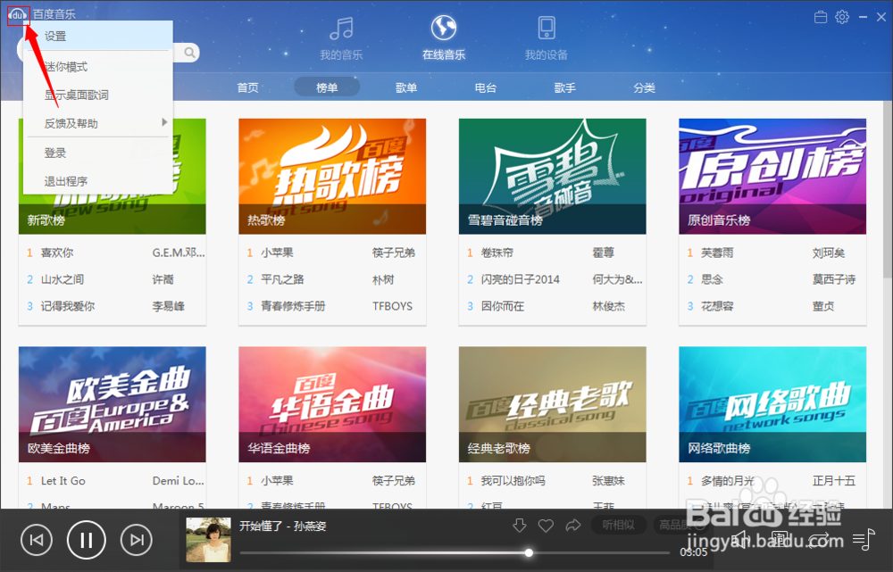Image resolution: width=893 pixels, height=572 pixels.
Task: Download the current song with arrow icon
Action: 520,526
